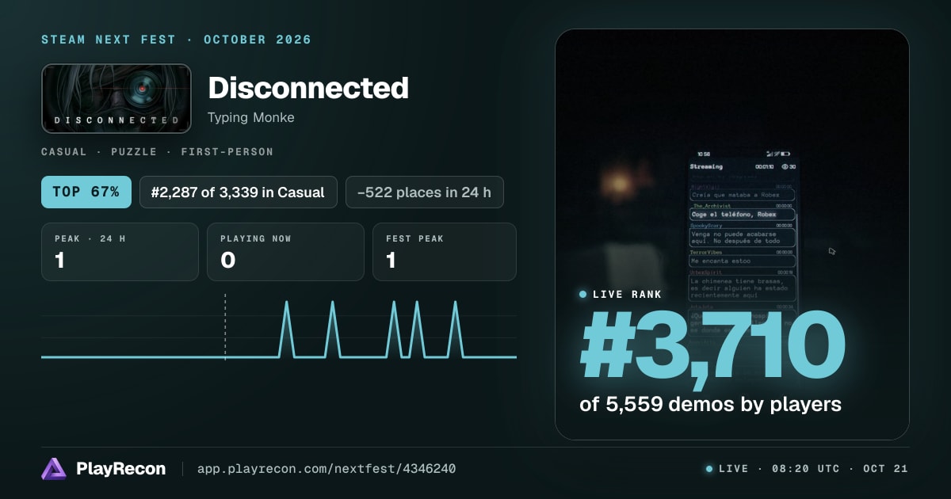Click the 08:20 UTC timestamp

pyautogui.click(x=806, y=469)
